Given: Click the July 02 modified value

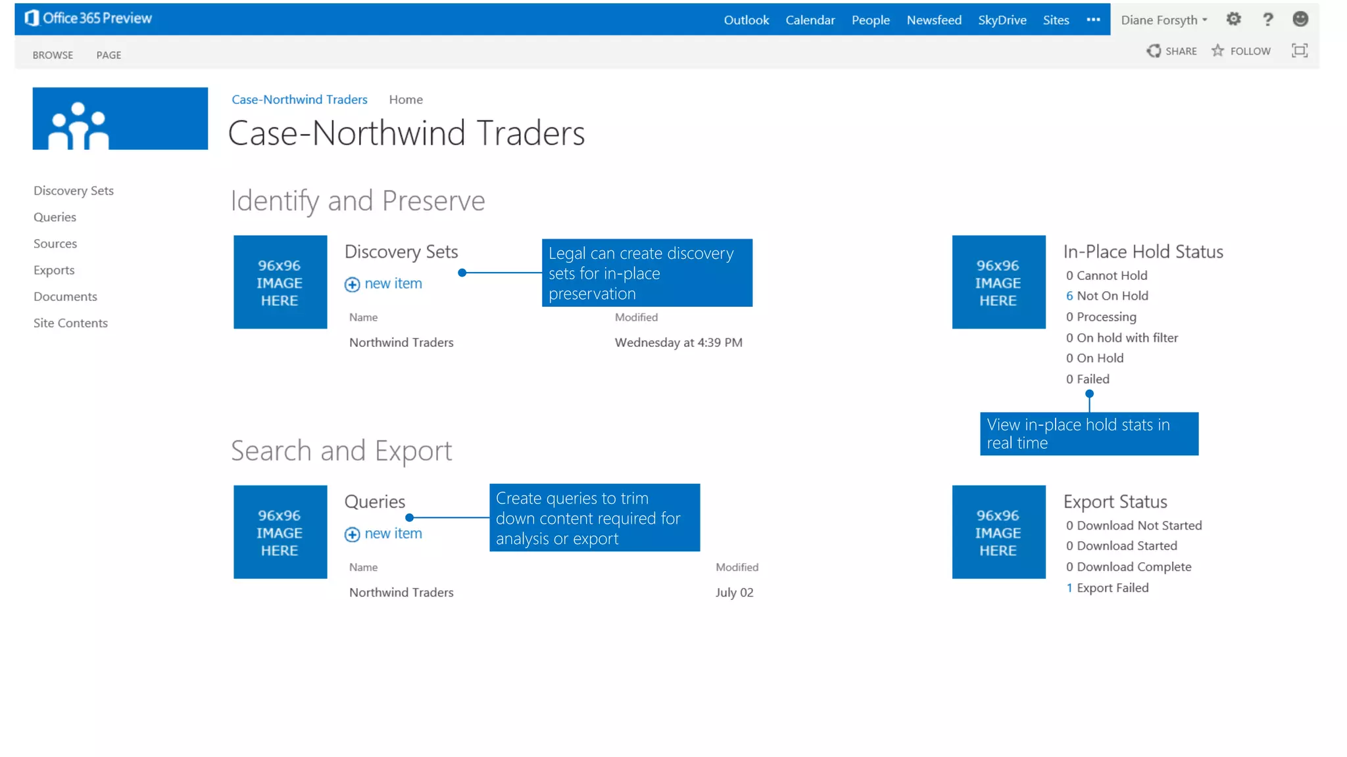Looking at the screenshot, I should coord(735,592).
